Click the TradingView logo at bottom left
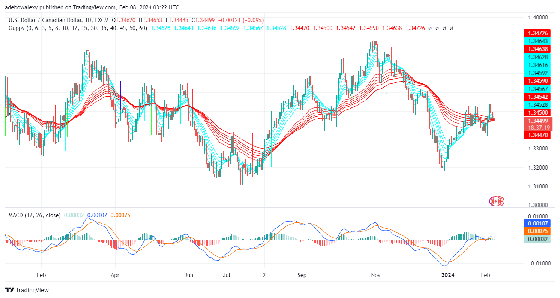The width and height of the screenshot is (560, 298). coord(27,290)
